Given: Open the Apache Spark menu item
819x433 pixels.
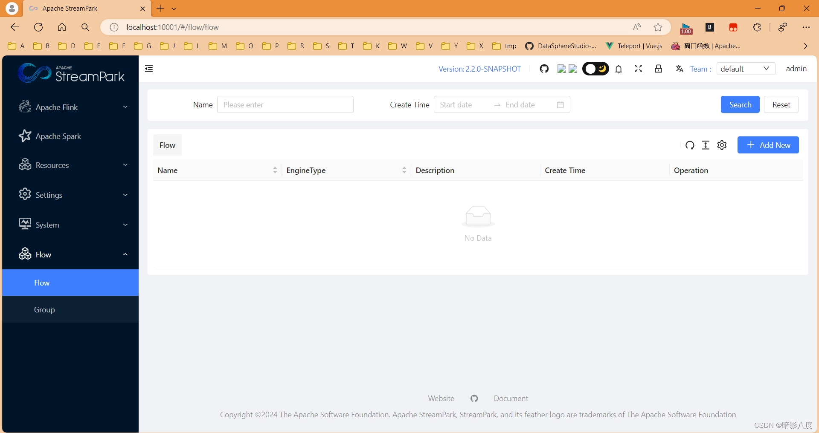Looking at the screenshot, I should [x=70, y=136].
